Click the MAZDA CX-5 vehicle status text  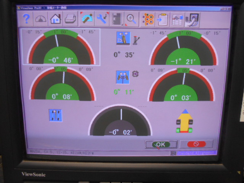tap(62, 152)
